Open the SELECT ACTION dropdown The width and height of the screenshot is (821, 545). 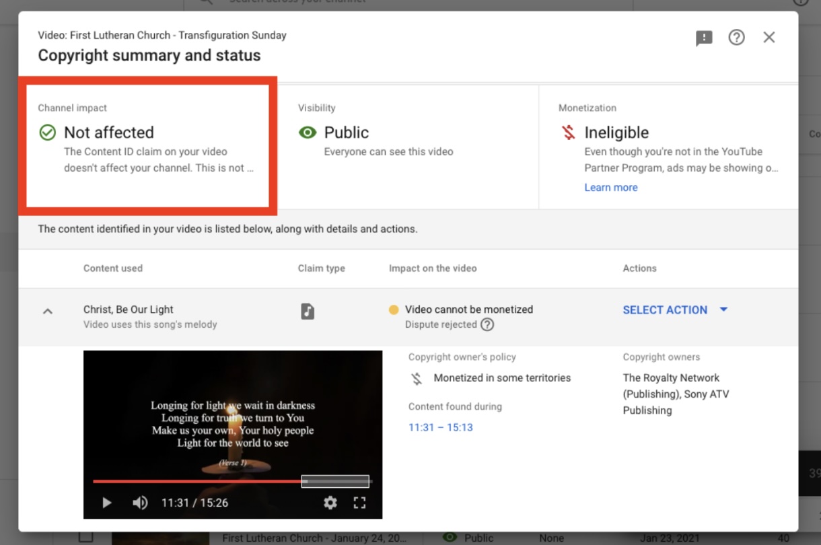tap(675, 310)
